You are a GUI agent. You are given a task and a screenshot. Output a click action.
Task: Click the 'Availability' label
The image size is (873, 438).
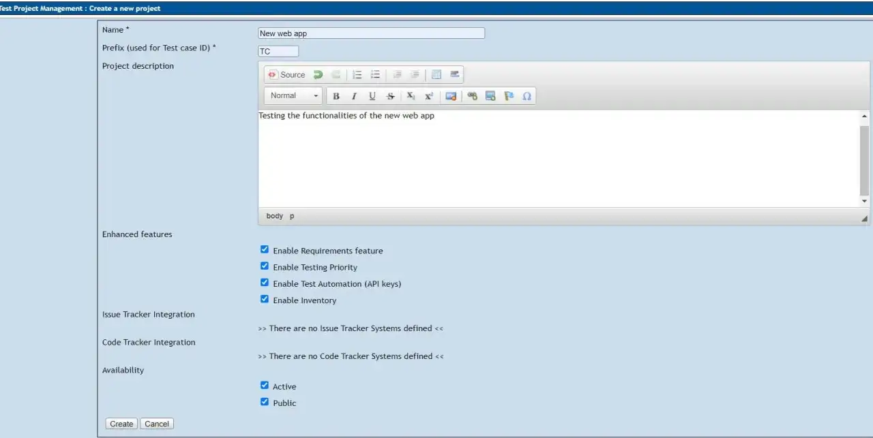tap(123, 371)
